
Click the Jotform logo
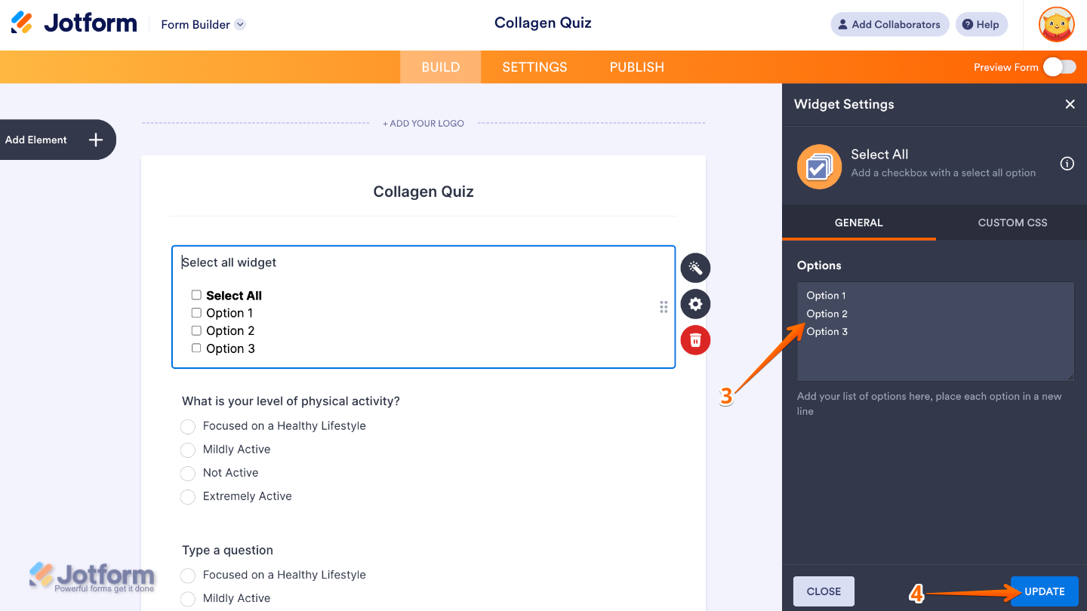click(73, 22)
